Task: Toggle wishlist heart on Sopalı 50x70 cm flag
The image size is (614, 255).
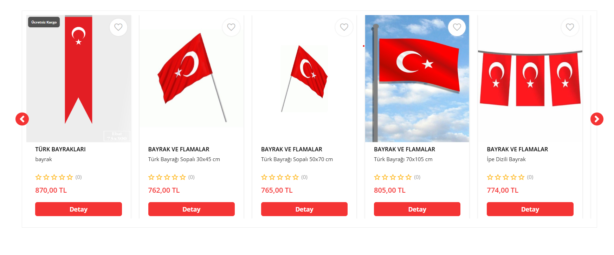Action: [x=344, y=27]
